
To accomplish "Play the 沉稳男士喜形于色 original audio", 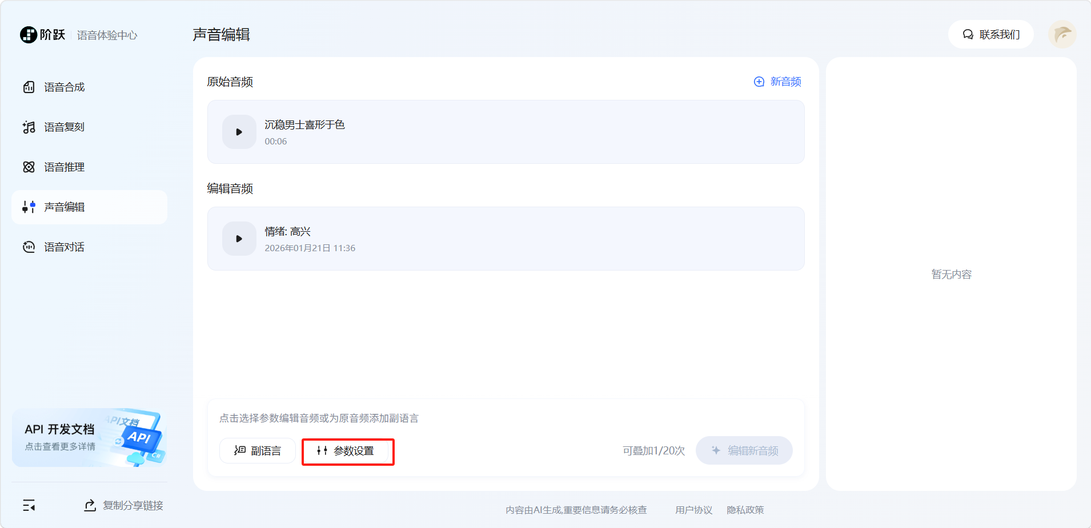I will 239,132.
